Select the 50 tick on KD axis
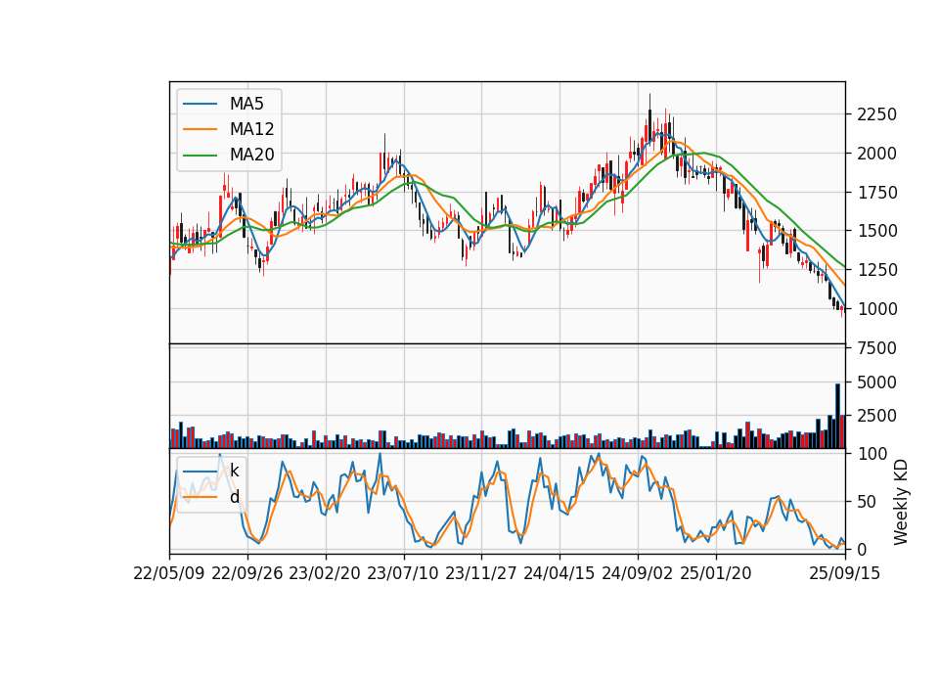 tap(868, 501)
